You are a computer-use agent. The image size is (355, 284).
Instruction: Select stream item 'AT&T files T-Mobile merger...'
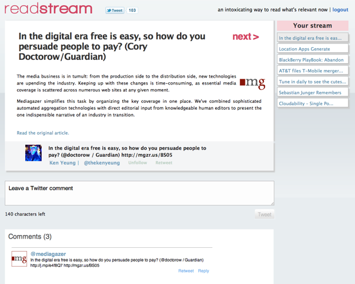click(x=313, y=70)
